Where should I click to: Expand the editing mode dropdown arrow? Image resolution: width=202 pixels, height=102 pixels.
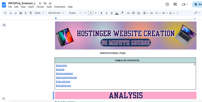tap(199, 13)
